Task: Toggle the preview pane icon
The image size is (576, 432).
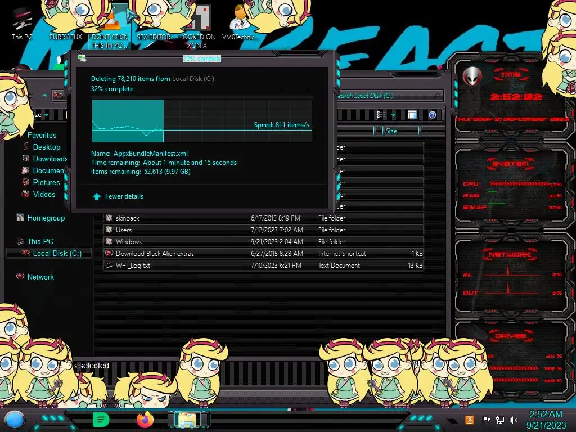Action: pos(412,115)
